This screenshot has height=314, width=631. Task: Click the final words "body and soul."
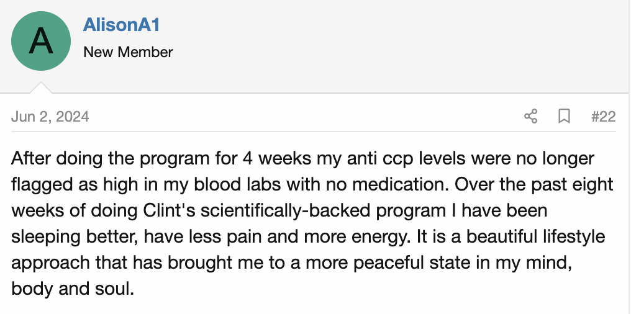pyautogui.click(x=73, y=289)
